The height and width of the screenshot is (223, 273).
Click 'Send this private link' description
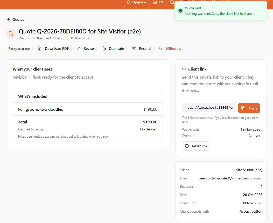pyautogui.click(x=220, y=84)
